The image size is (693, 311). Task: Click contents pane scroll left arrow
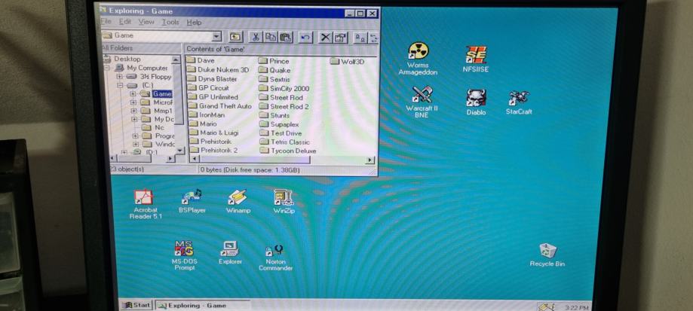(194, 159)
